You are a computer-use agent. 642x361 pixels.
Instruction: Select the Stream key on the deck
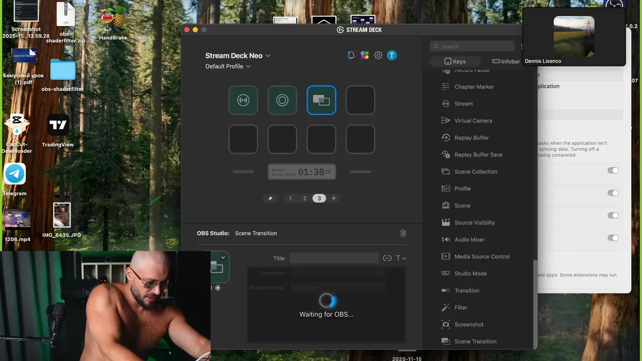tap(243, 100)
